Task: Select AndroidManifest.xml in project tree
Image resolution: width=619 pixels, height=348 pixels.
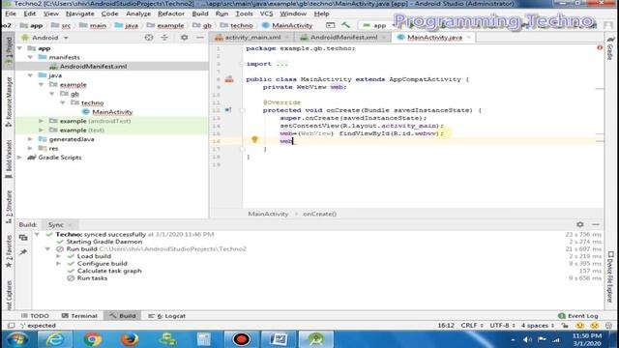Action: (x=93, y=67)
